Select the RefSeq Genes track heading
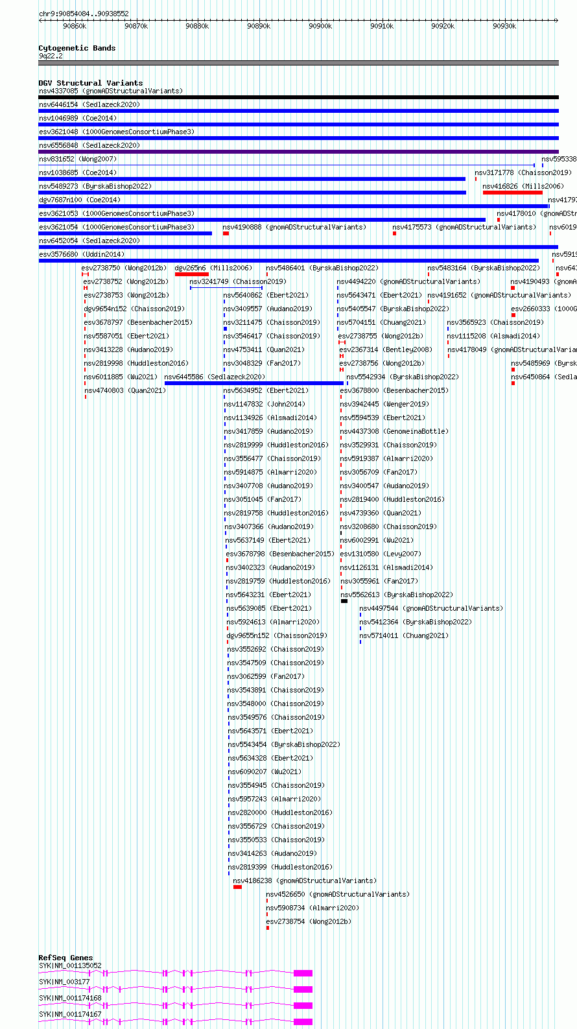This screenshot has width=577, height=1029. click(x=65, y=958)
